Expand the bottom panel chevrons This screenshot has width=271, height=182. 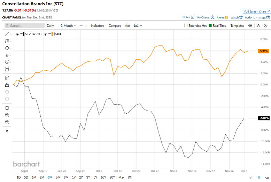[250, 177]
